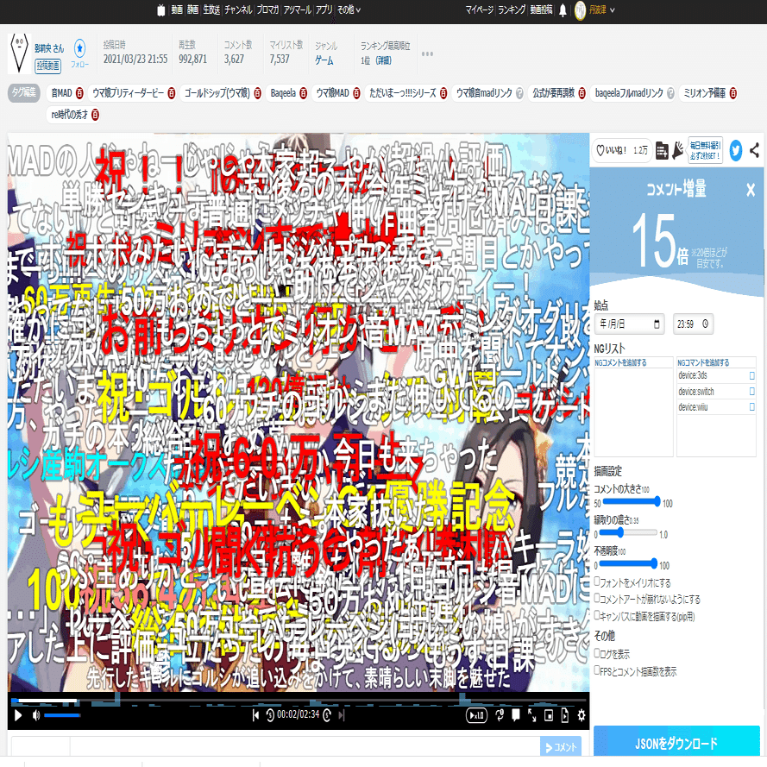This screenshot has width=767, height=767.
Task: Submit comment with コメント button
Action: (x=561, y=747)
